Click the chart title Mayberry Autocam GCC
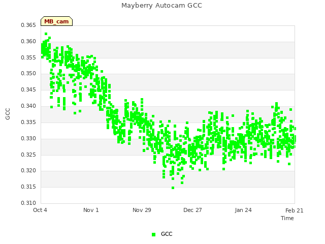The height and width of the screenshot is (244, 325). click(161, 6)
